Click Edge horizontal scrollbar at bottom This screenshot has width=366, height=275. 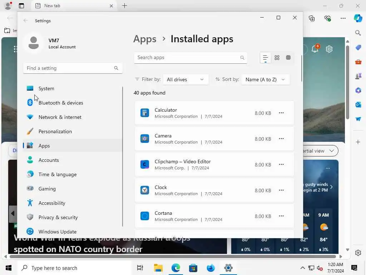pos(173,256)
